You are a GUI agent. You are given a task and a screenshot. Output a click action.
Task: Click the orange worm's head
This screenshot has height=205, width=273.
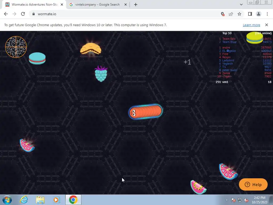click(x=133, y=113)
